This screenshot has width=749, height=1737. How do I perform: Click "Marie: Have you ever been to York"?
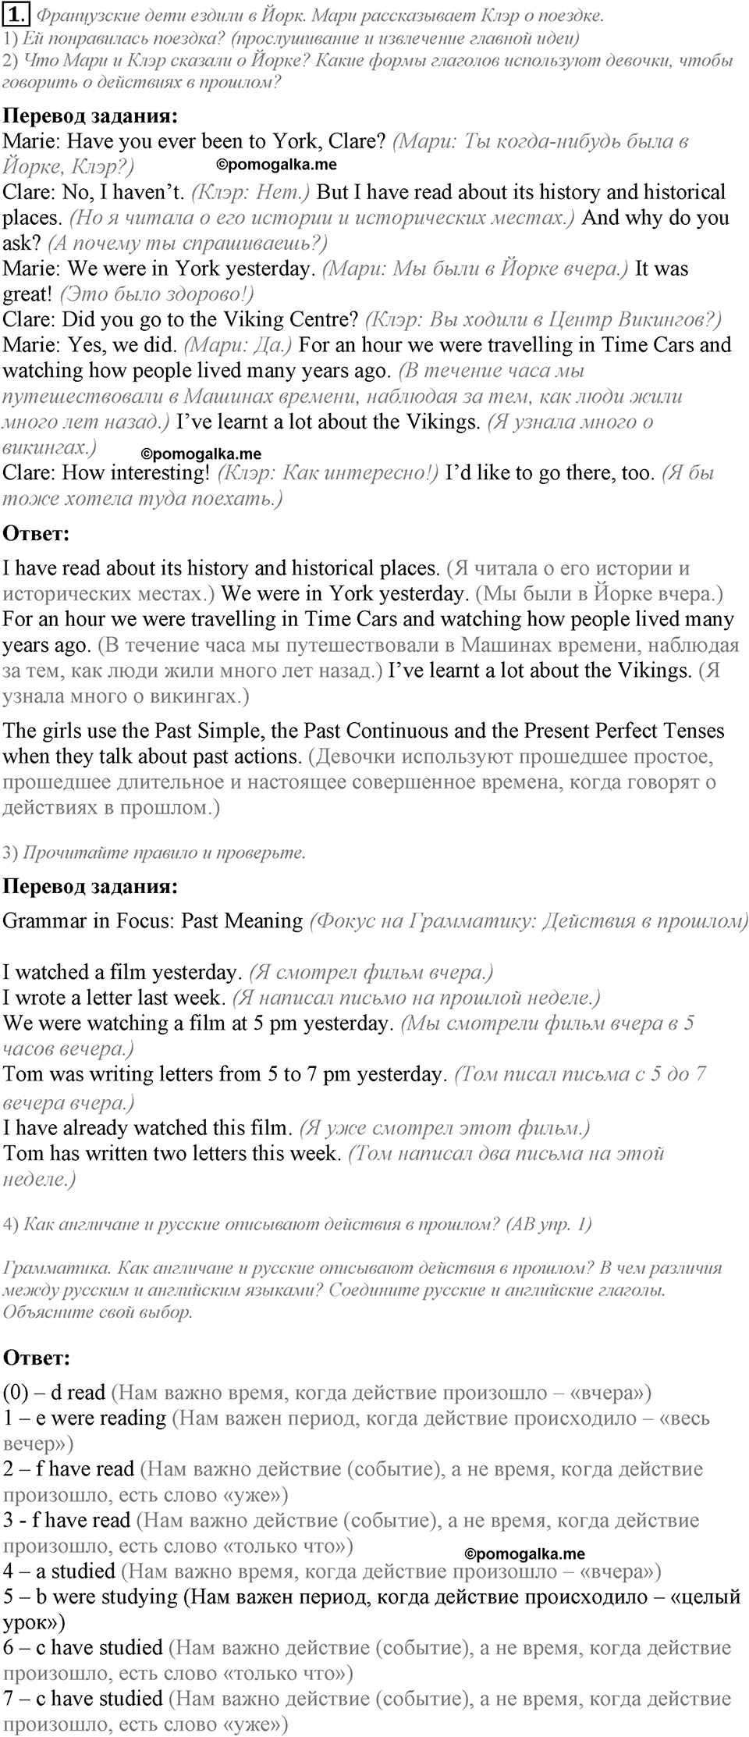coord(195,141)
